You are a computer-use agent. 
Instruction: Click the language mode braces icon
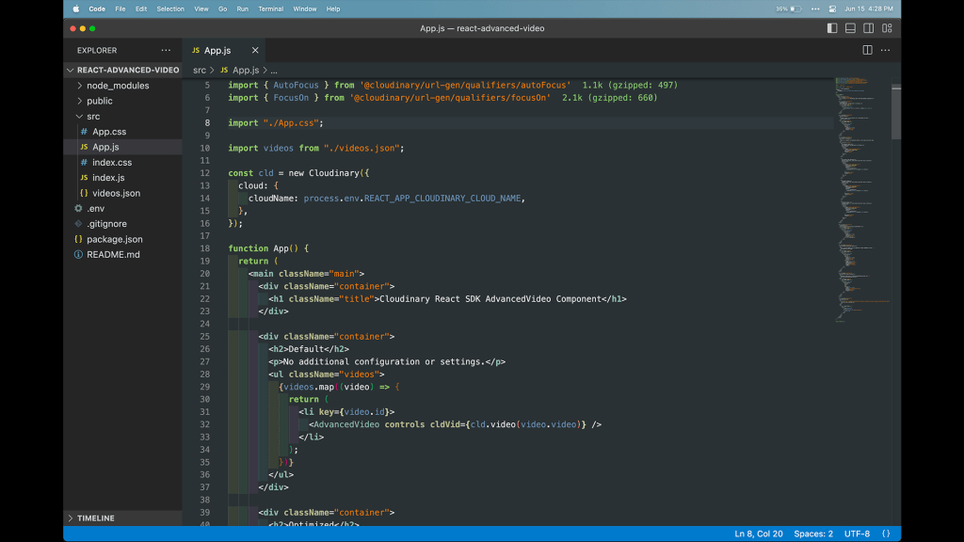click(886, 534)
